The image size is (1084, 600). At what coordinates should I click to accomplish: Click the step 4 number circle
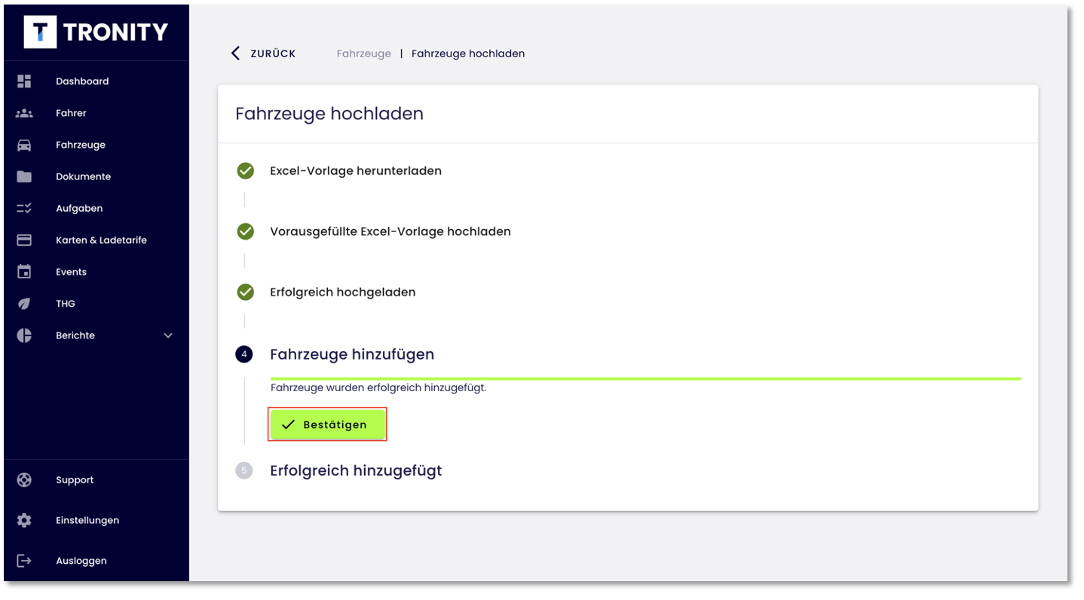[x=244, y=354]
